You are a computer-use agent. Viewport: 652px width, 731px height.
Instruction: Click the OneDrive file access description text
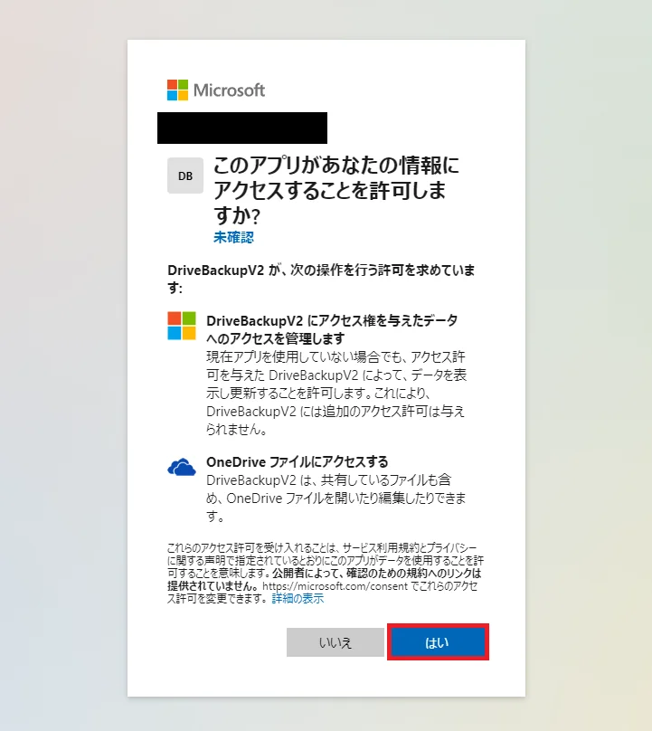tap(336, 498)
